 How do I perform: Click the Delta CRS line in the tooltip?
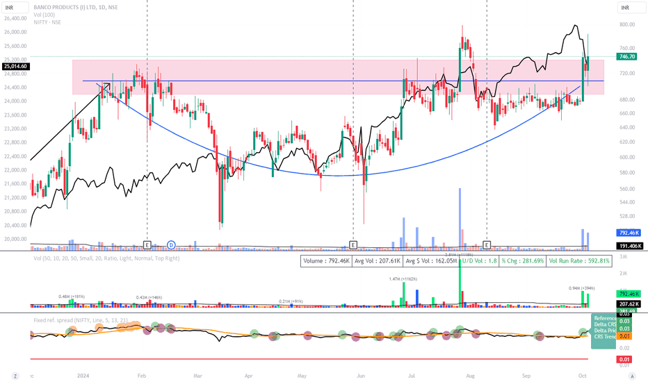pyautogui.click(x=605, y=324)
